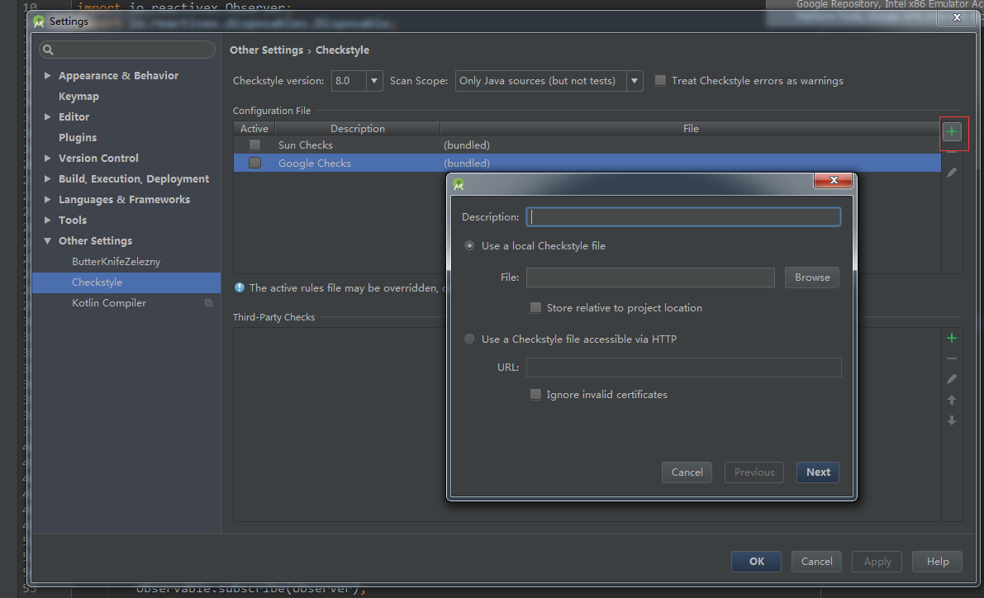This screenshot has width=984, height=598.
Task: Click the File column header
Action: [x=691, y=129]
